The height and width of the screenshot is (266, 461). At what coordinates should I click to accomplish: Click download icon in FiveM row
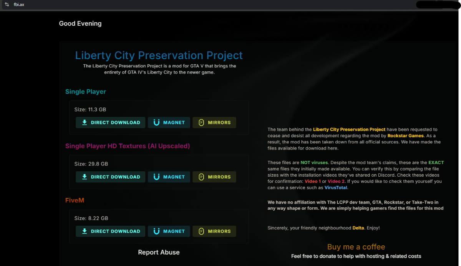(x=85, y=232)
